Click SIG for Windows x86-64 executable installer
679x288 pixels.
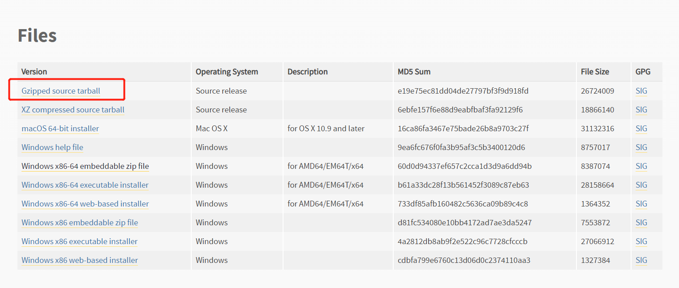pyautogui.click(x=641, y=185)
